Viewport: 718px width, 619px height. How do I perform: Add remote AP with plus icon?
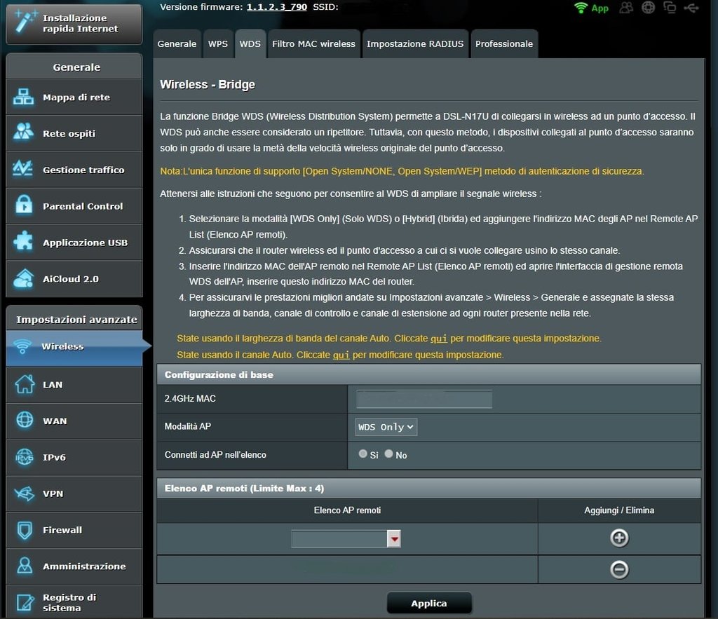(619, 538)
